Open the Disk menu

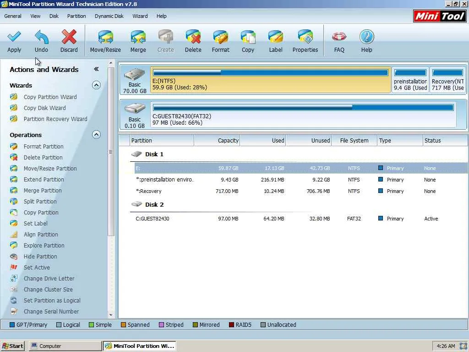click(54, 16)
